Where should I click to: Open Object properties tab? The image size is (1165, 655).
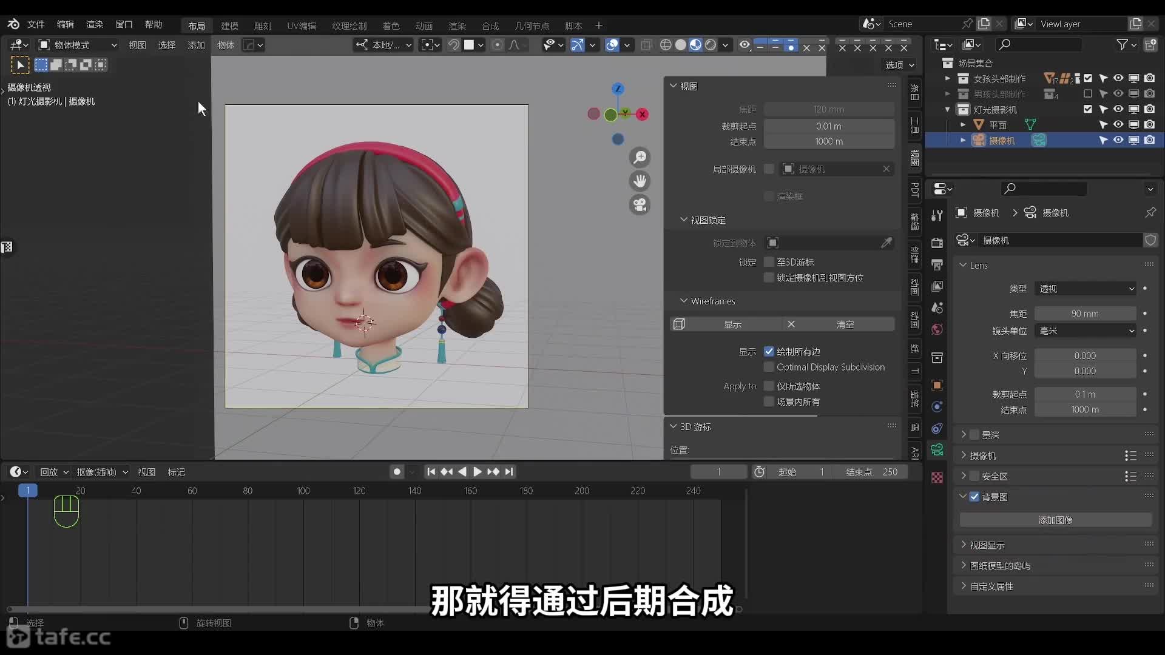[x=937, y=385]
